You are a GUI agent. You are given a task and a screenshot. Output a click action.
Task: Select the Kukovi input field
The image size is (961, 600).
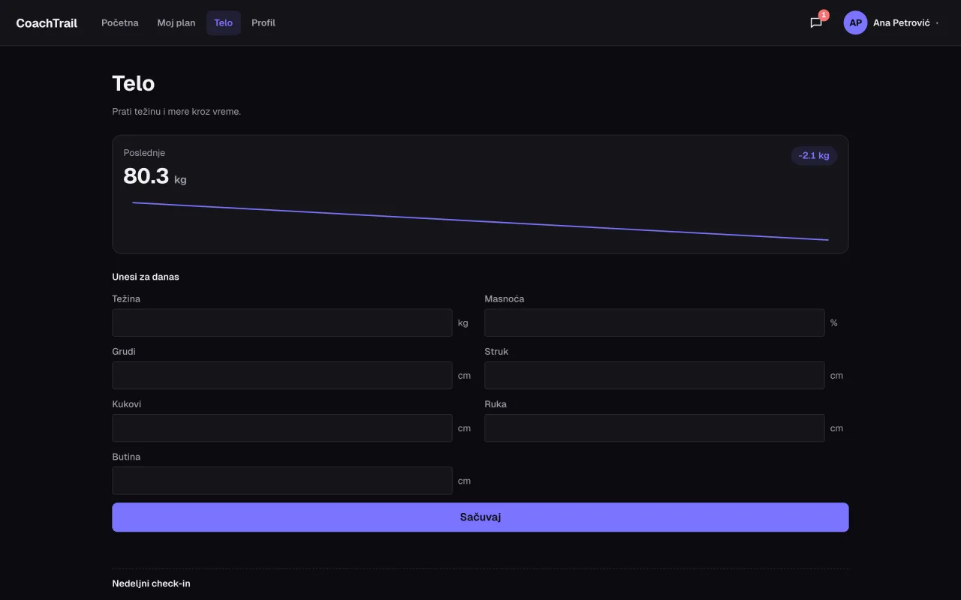click(x=282, y=427)
